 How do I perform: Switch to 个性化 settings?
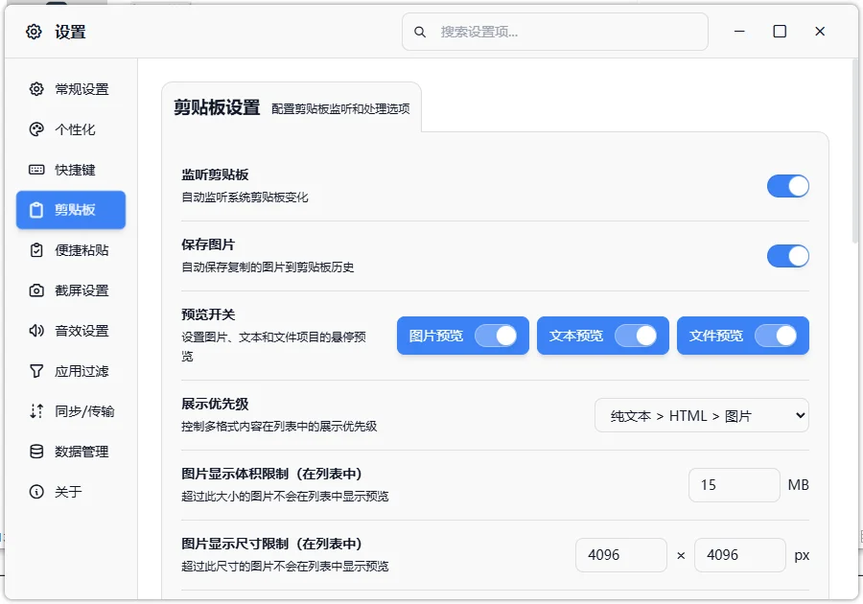coord(71,129)
